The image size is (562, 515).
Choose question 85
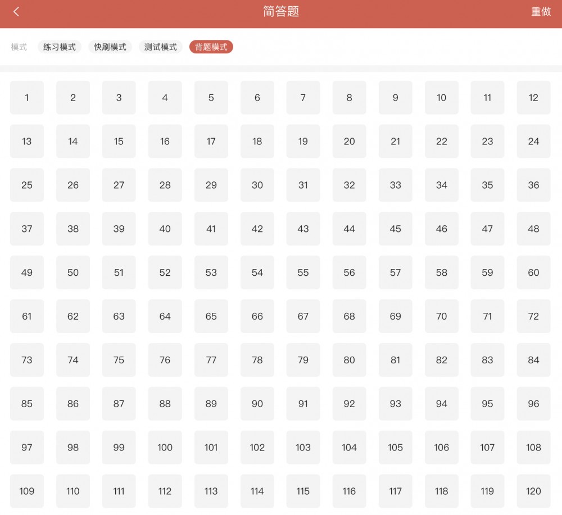[27, 403]
